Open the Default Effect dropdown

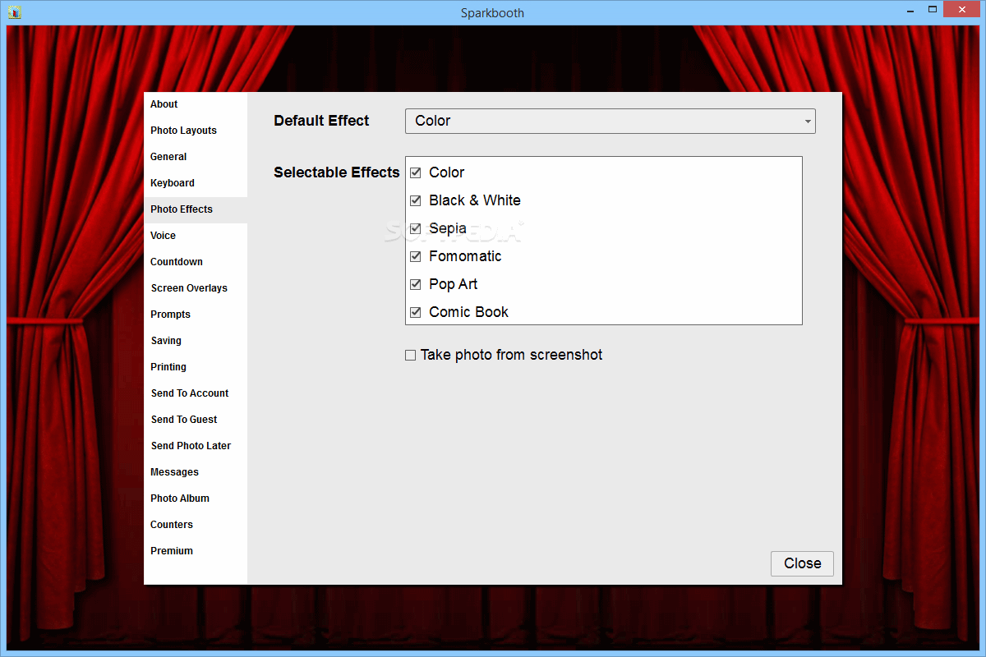pyautogui.click(x=610, y=121)
